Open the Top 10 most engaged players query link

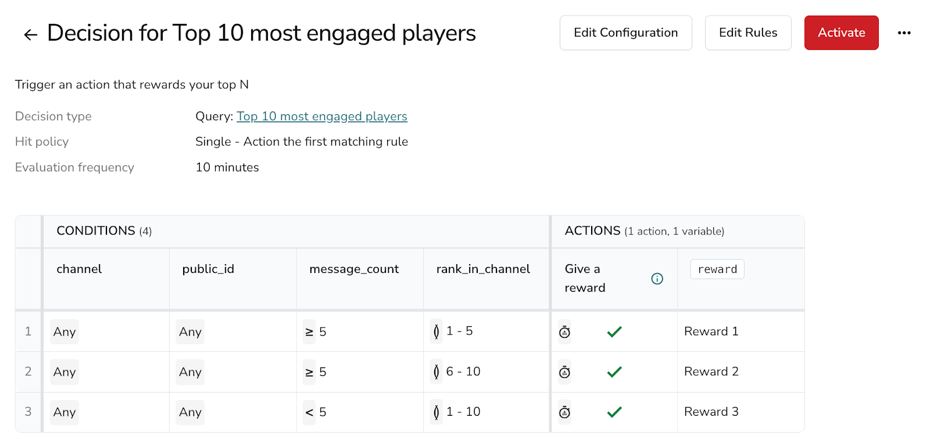321,116
